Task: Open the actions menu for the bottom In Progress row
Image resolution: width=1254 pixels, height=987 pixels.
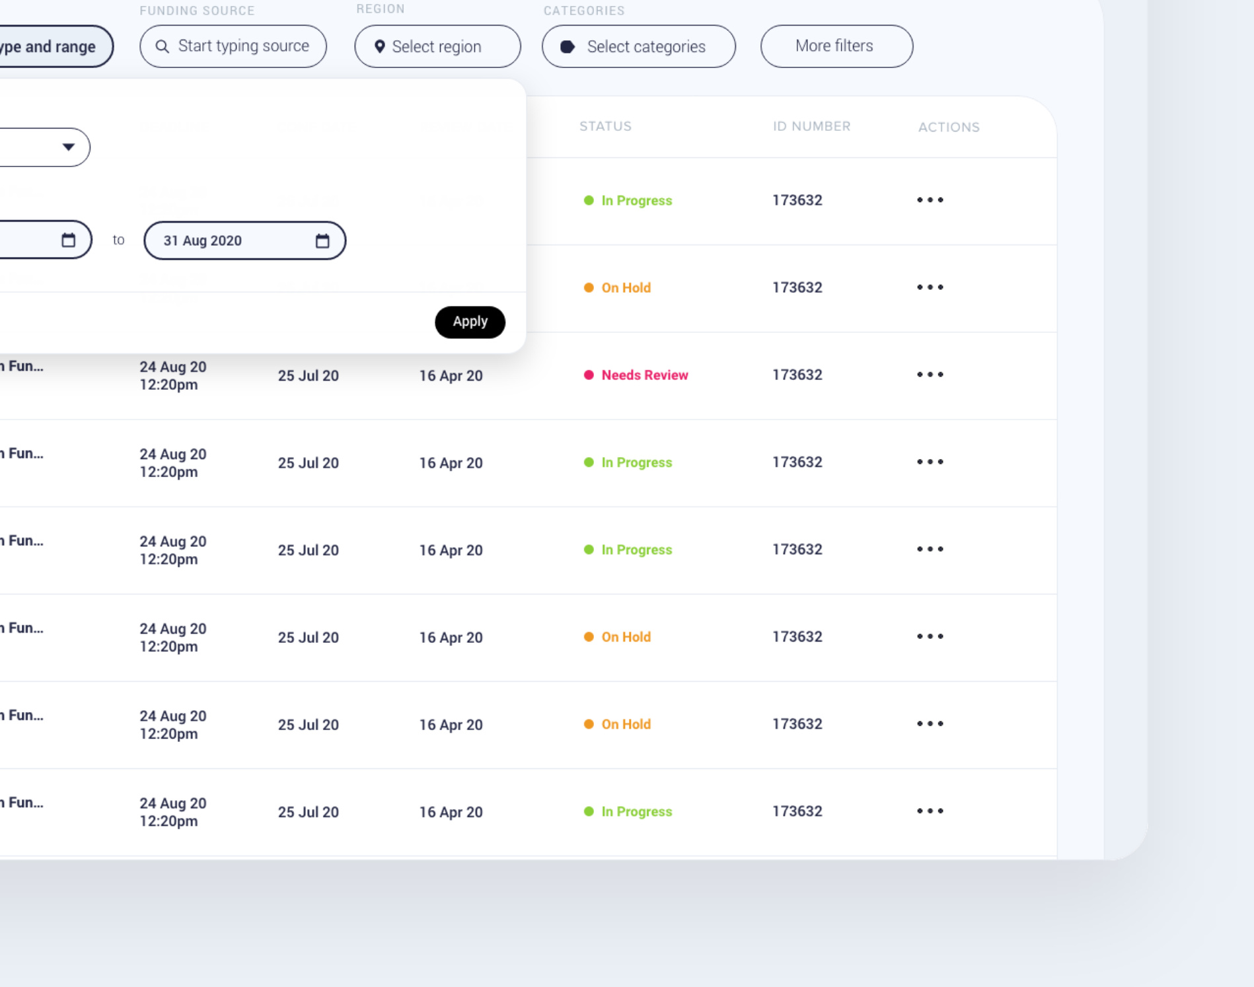Action: (930, 811)
